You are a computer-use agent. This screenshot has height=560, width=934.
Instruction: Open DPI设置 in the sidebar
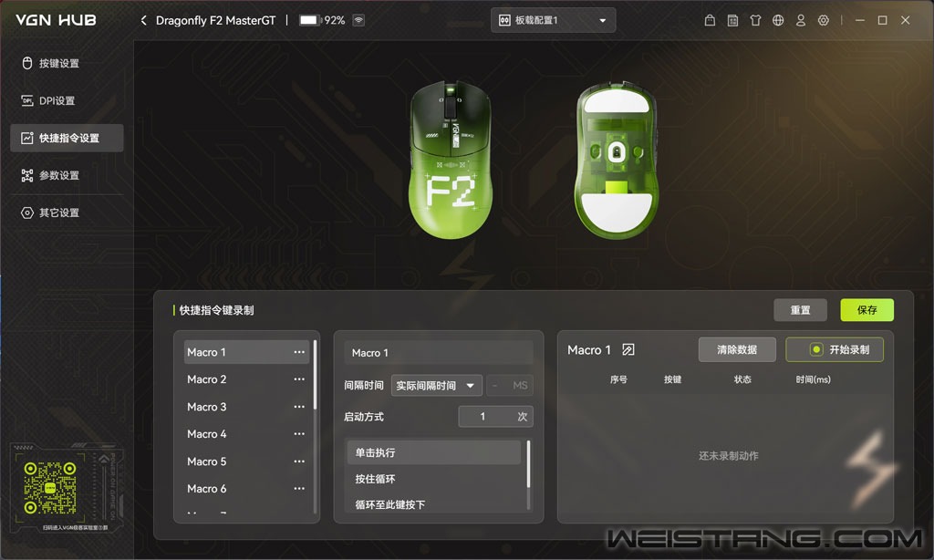coord(67,100)
